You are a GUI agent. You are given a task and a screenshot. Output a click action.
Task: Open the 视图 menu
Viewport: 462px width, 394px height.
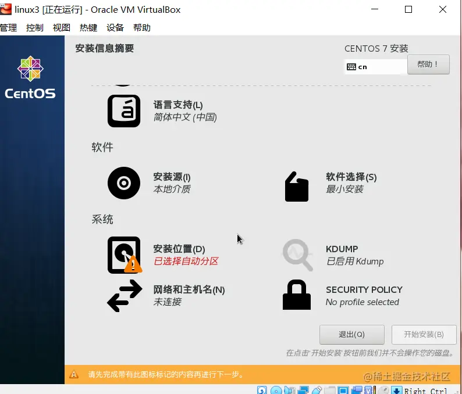tap(62, 28)
